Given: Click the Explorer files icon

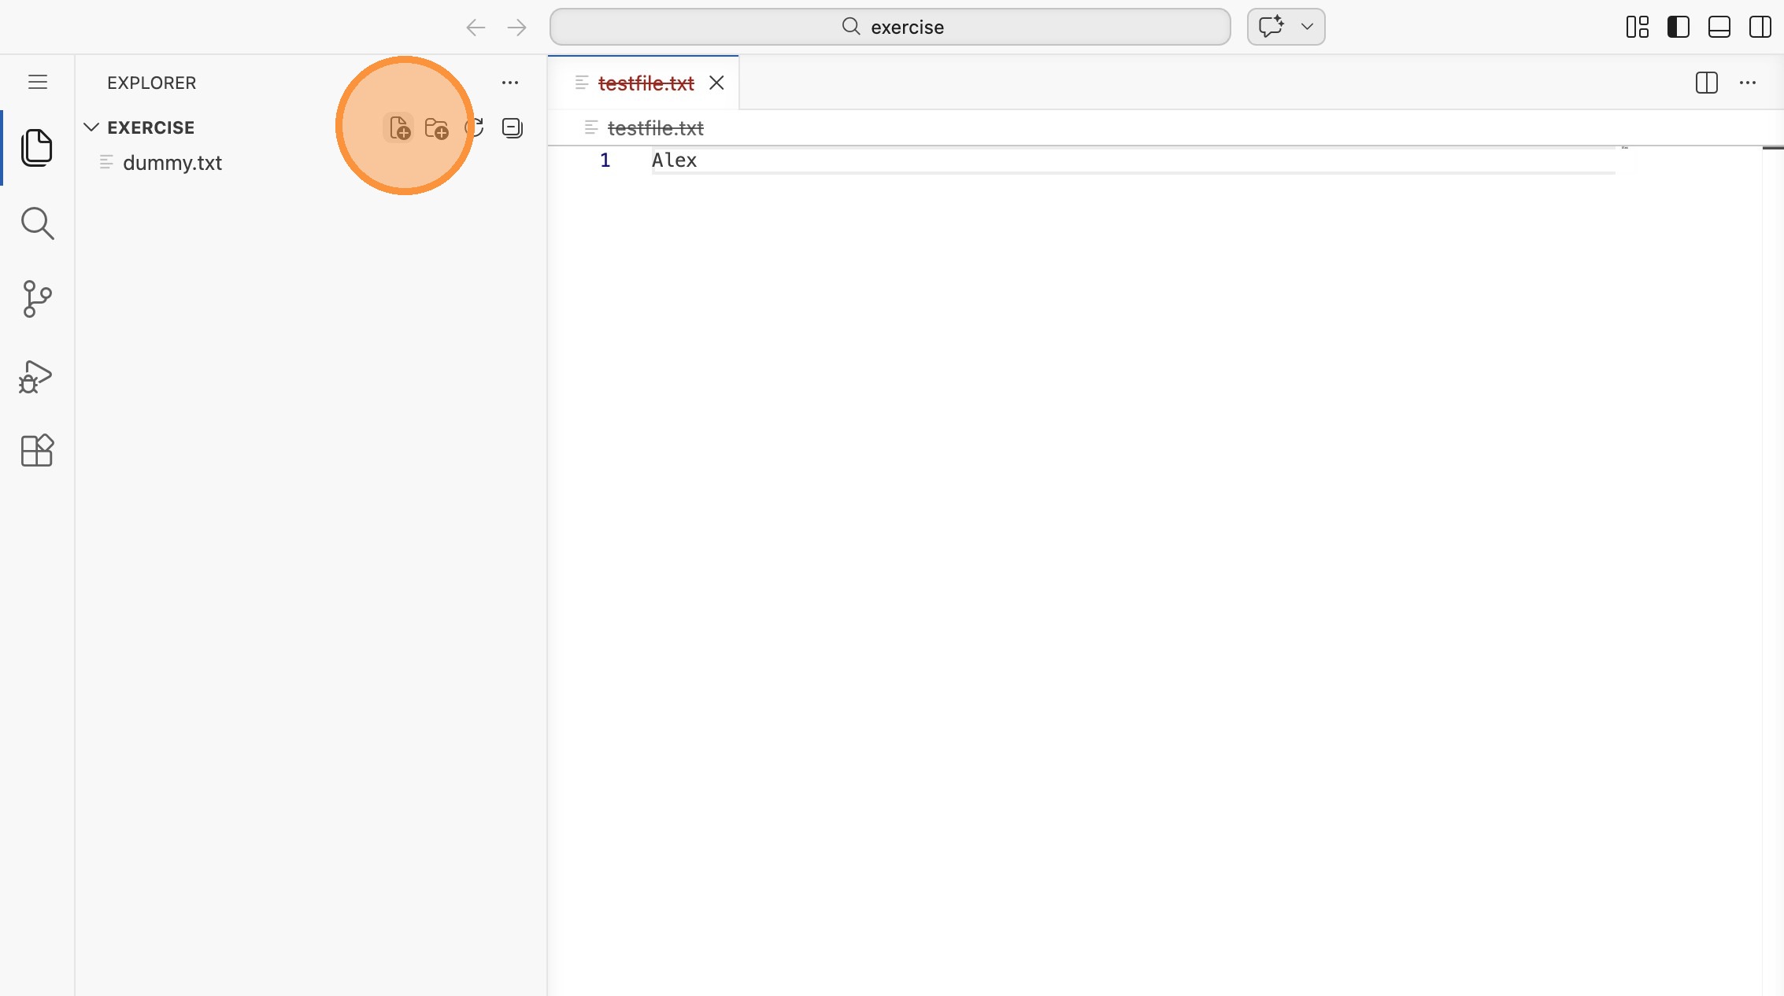Looking at the screenshot, I should [37, 148].
